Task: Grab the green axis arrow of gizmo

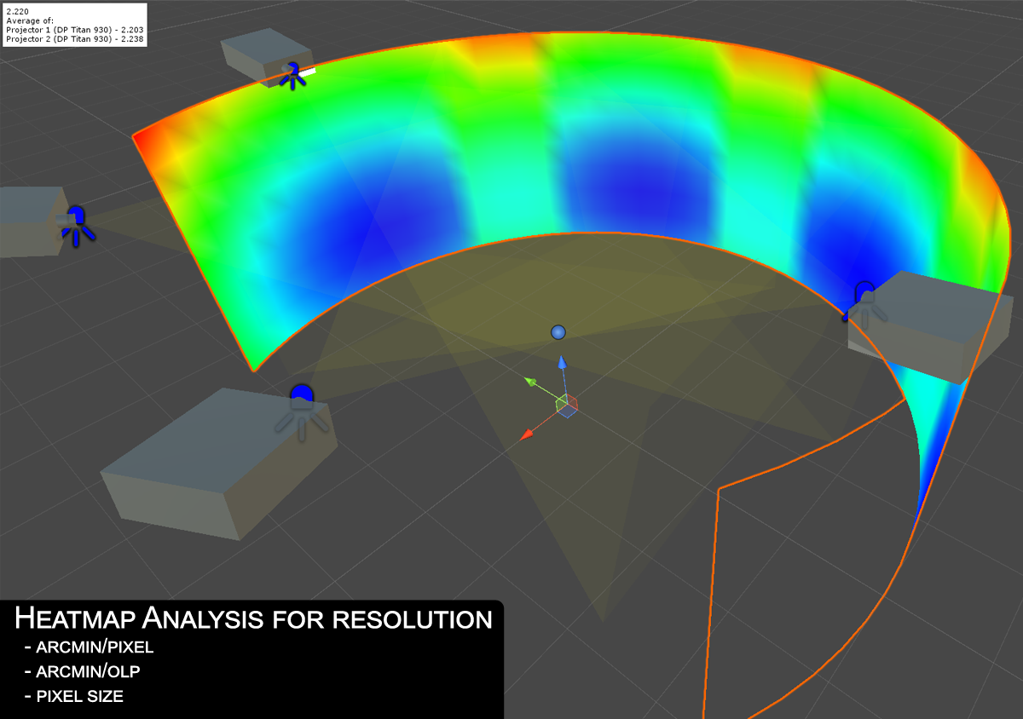Action: click(x=540, y=388)
